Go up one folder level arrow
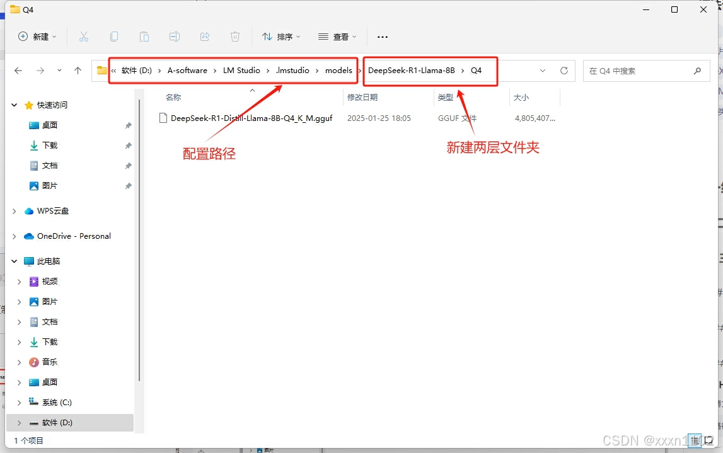Image resolution: width=723 pixels, height=453 pixels. [78, 71]
